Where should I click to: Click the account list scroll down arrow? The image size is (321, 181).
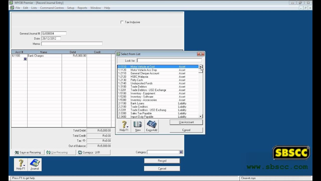(200, 116)
